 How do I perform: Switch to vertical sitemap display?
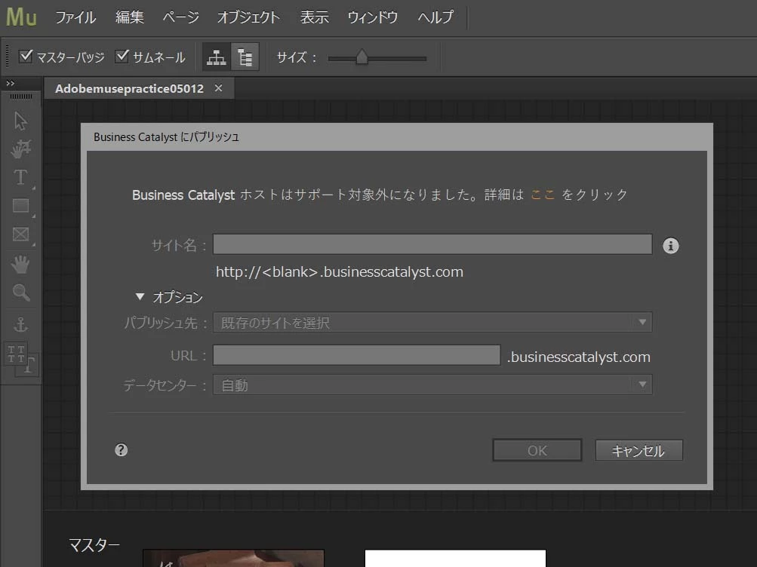pyautogui.click(x=245, y=57)
